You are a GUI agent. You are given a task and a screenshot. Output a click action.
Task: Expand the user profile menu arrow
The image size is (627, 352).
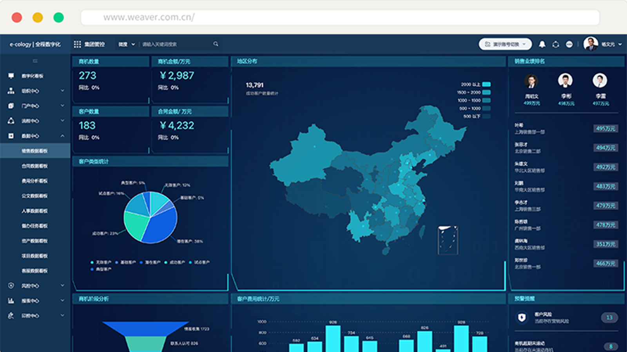pyautogui.click(x=620, y=45)
